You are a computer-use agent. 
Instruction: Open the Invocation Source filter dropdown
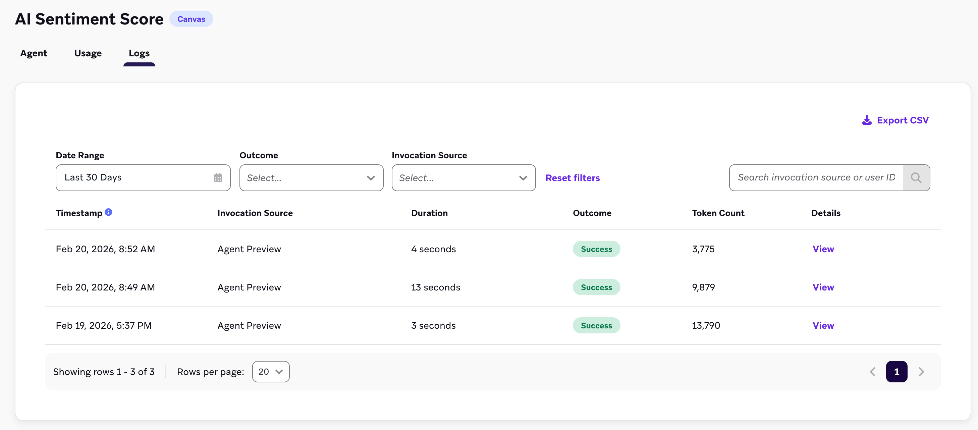click(x=463, y=178)
